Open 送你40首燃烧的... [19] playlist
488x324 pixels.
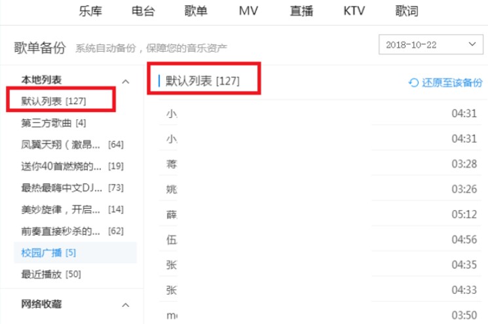[x=72, y=166]
